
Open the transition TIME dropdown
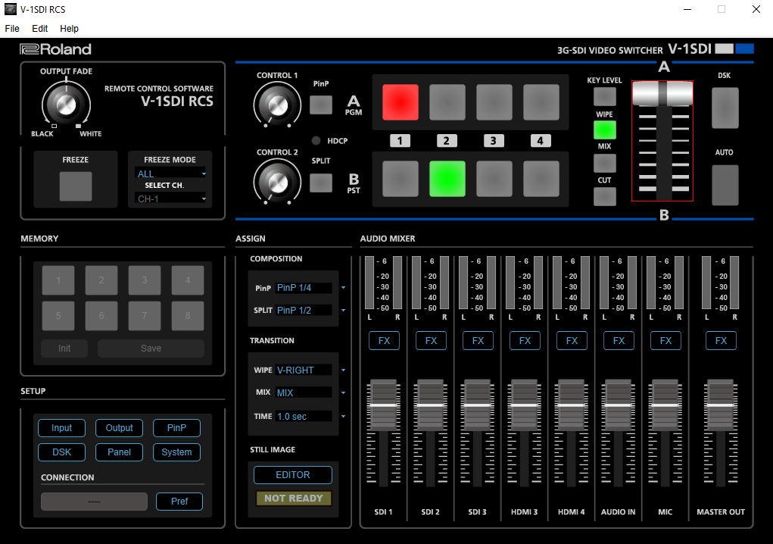[310, 416]
